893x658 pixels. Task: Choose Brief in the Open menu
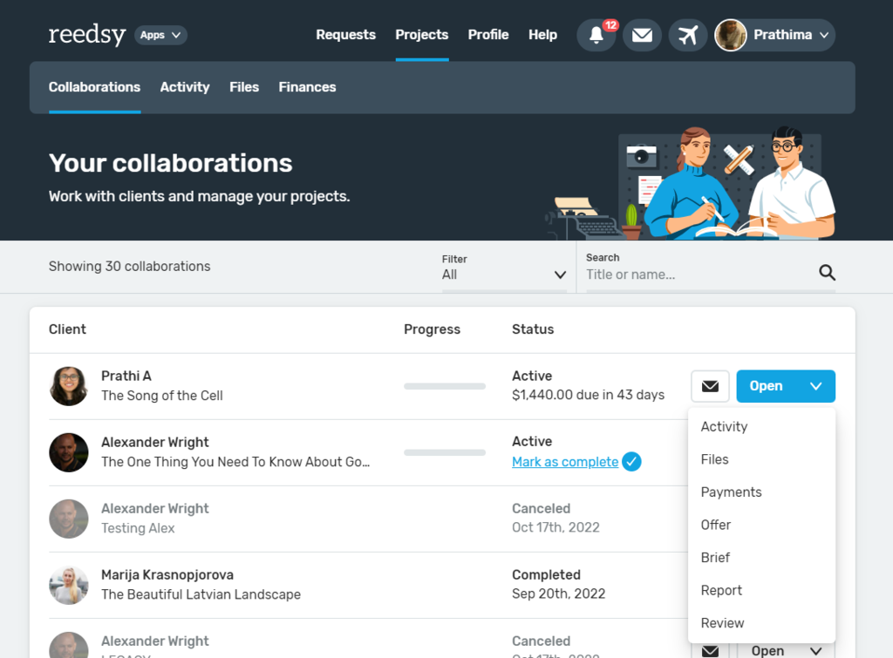point(715,558)
